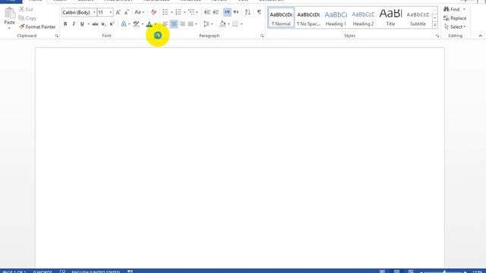The image size is (486, 273).
Task: Align paragraph text to the left
Action: click(166, 24)
